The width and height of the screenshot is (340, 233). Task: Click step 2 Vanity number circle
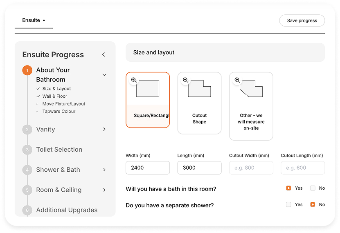(x=27, y=130)
